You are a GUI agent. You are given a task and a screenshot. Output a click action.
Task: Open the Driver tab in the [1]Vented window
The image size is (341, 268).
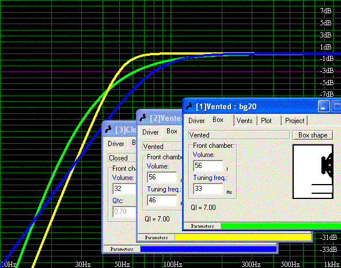[196, 121]
